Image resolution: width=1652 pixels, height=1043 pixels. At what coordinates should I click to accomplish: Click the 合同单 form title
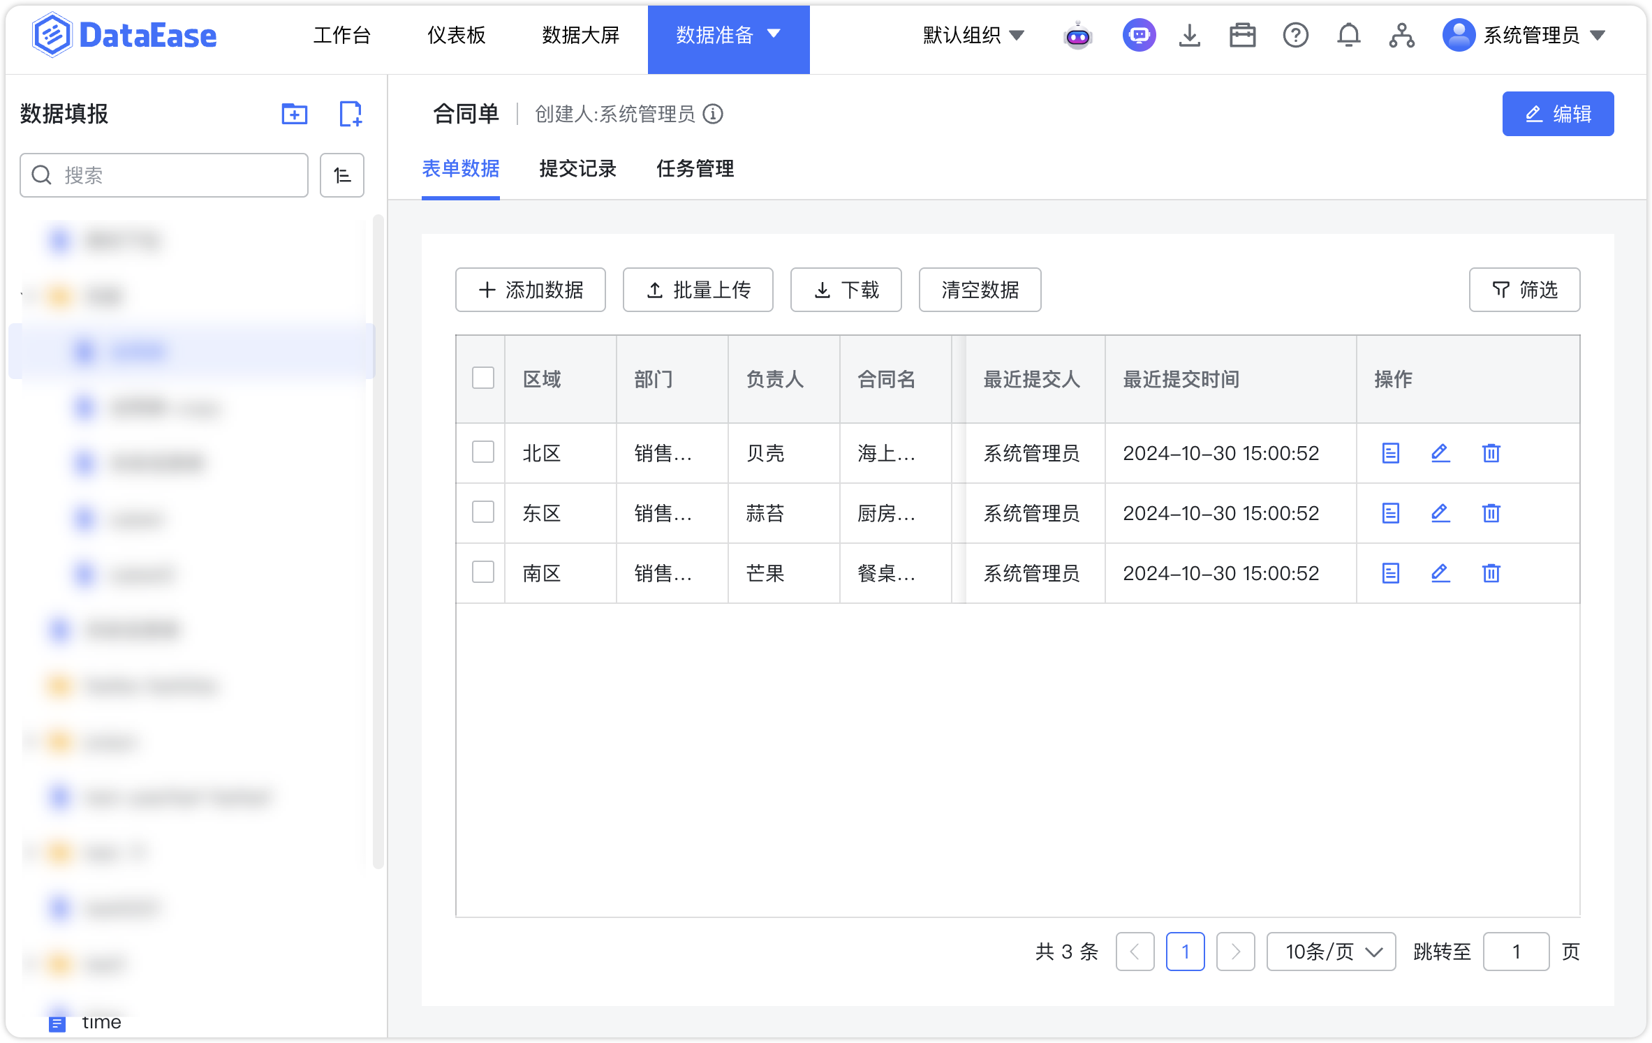click(466, 114)
